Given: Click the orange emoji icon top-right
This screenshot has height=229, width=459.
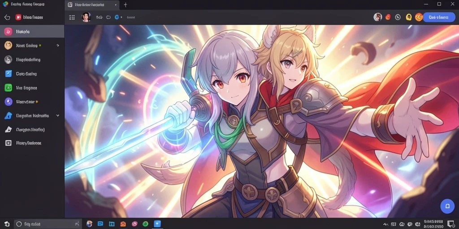Looking at the screenshot, I should click(419, 17).
